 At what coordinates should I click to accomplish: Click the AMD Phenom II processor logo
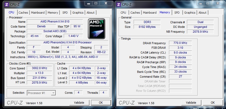(96, 29)
